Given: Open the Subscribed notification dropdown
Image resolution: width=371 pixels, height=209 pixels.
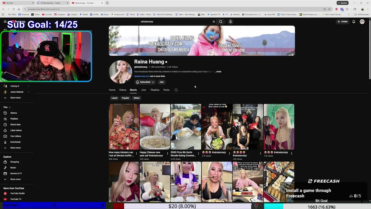Looking at the screenshot, I should tap(145, 82).
